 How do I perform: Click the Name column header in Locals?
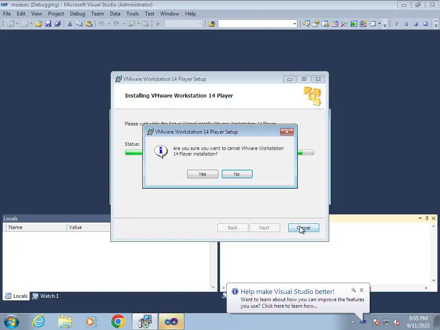pos(37,227)
